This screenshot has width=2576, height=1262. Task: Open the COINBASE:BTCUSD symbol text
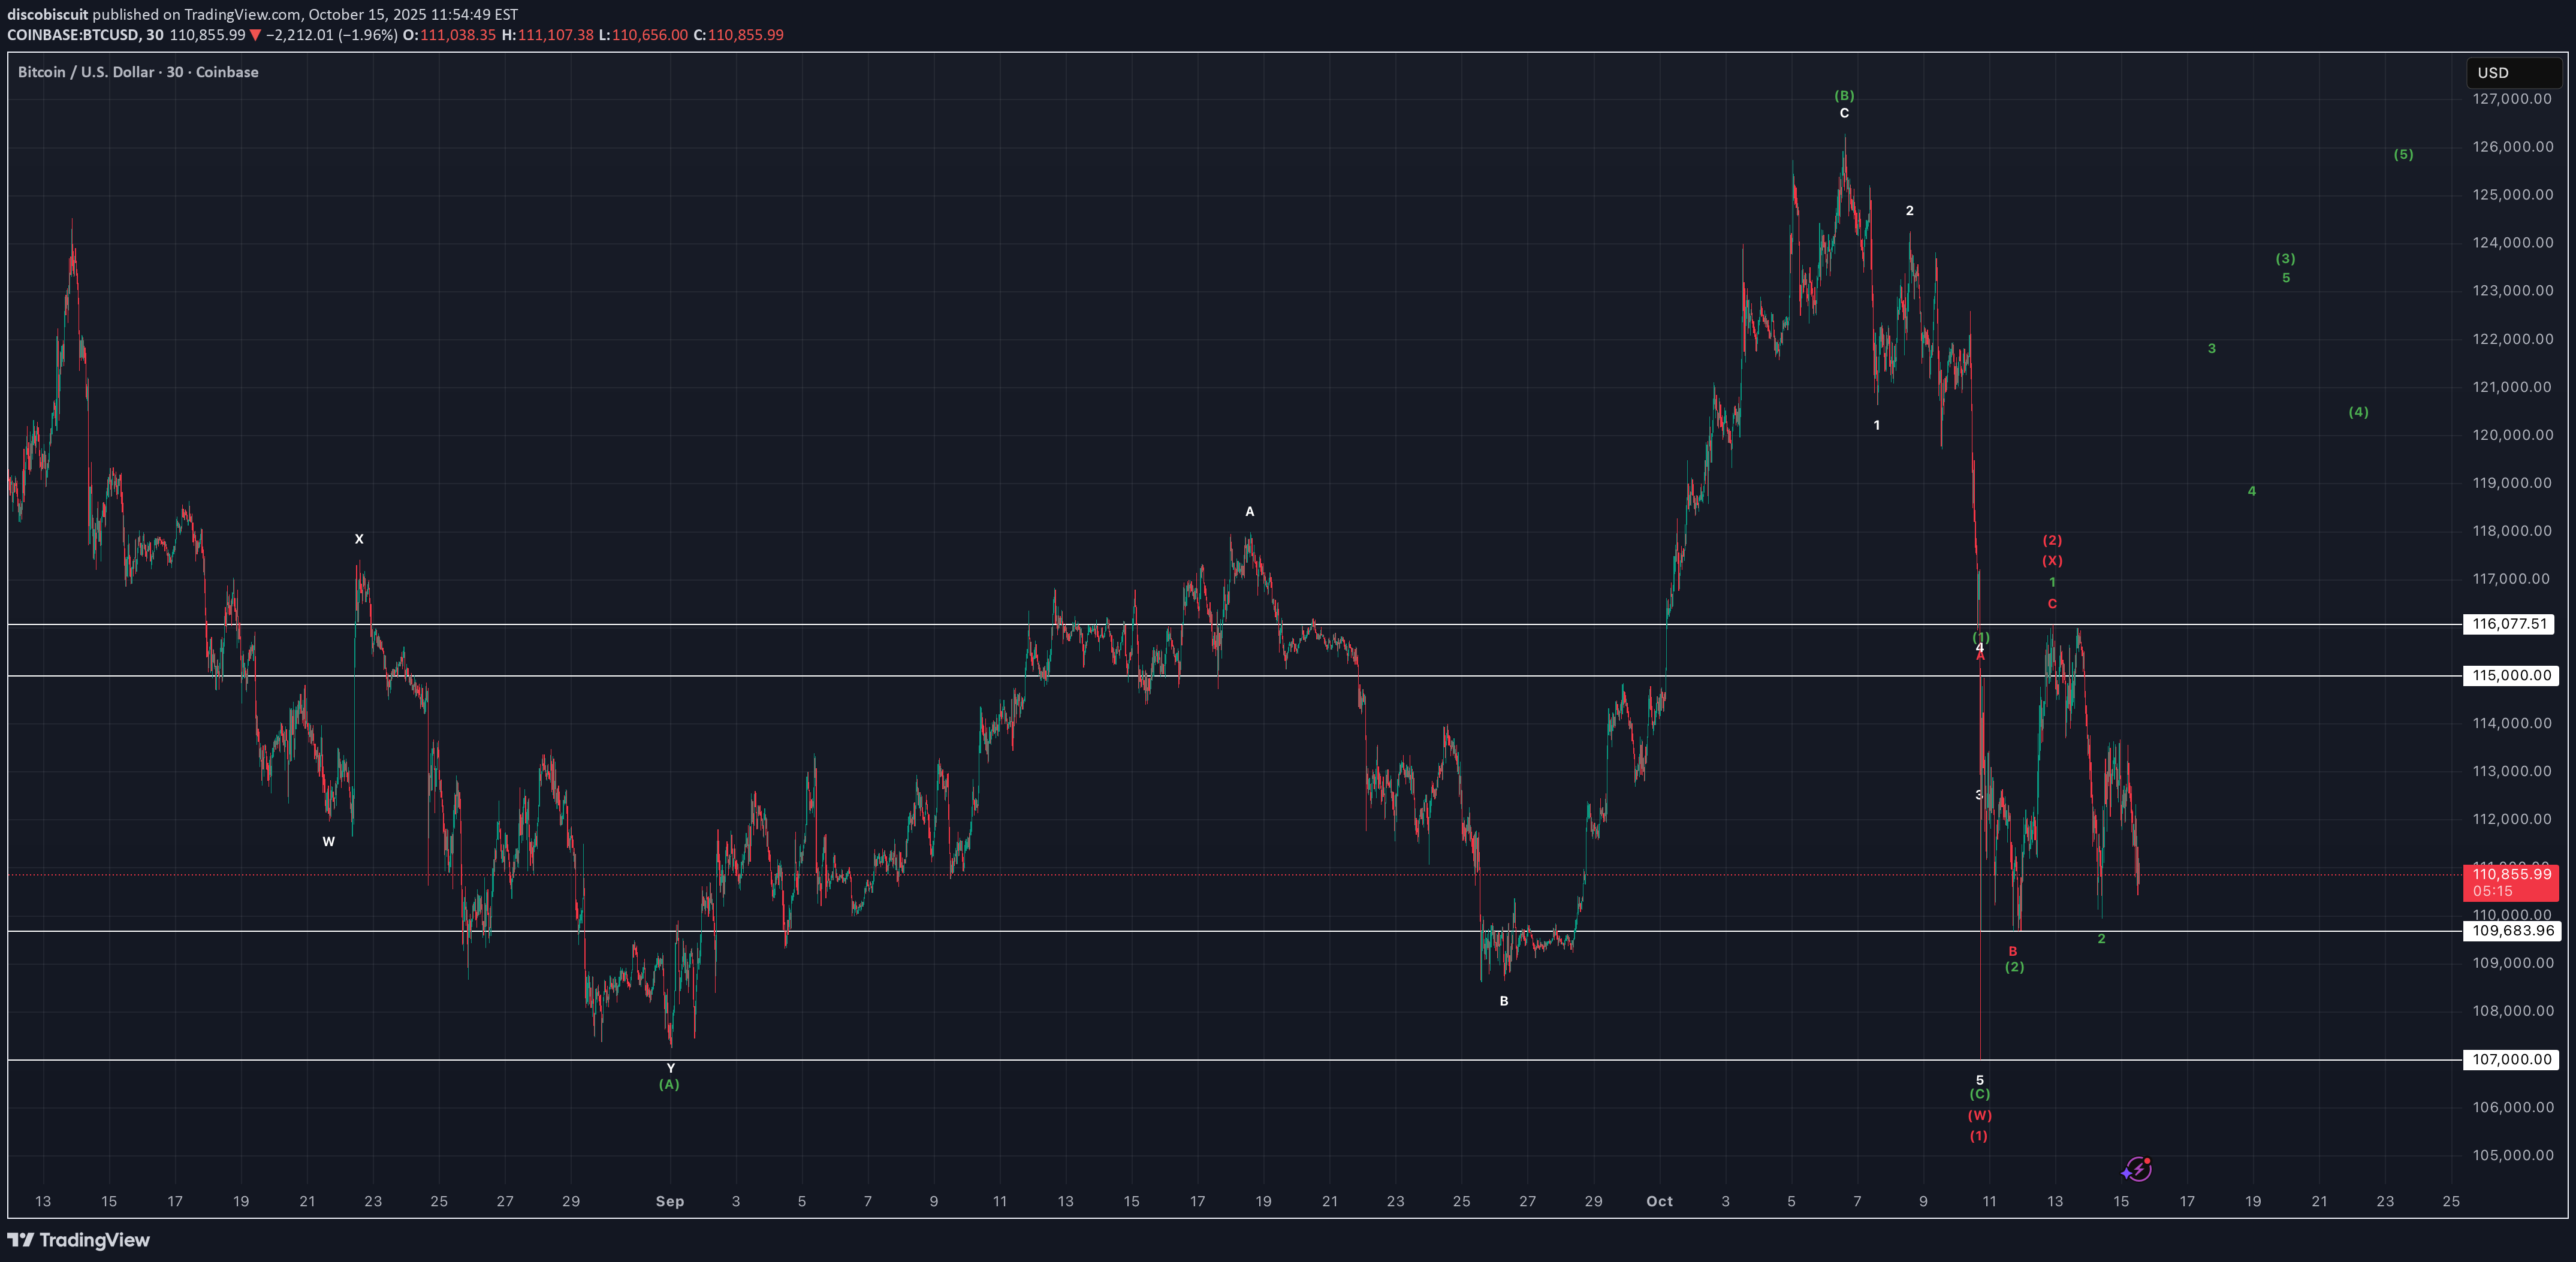pos(73,35)
